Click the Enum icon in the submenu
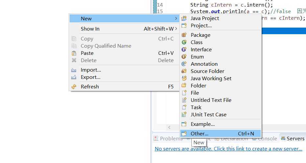The height and width of the screenshot is (163, 306). click(184, 57)
